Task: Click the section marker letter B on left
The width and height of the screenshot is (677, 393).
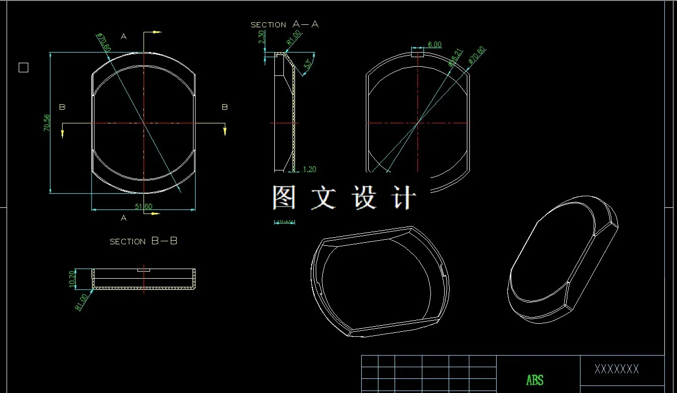Action: pyautogui.click(x=63, y=107)
